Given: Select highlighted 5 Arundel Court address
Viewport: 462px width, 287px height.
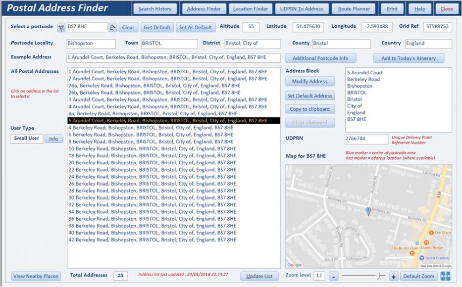Looking at the screenshot, I should click(x=173, y=121).
